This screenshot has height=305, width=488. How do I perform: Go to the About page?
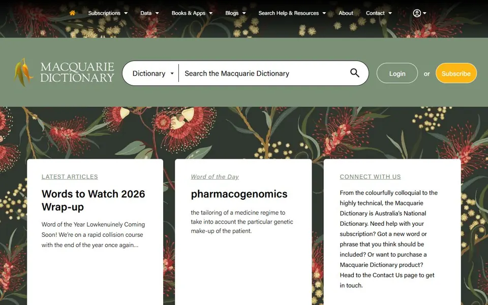tap(346, 13)
